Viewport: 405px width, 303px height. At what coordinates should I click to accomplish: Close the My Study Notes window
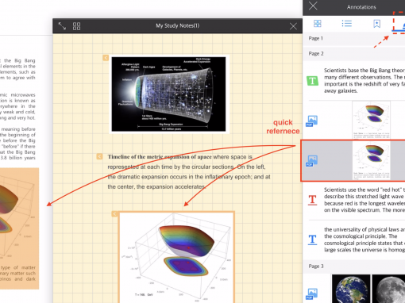293,26
